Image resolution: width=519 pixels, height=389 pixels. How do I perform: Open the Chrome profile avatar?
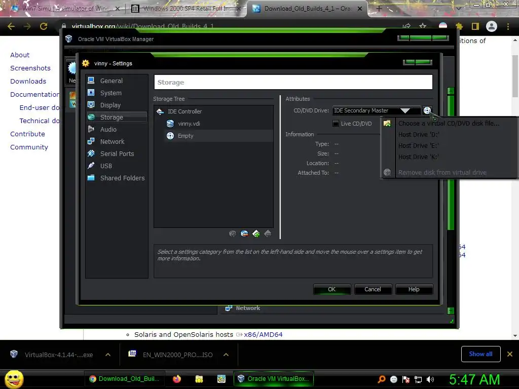point(492,26)
